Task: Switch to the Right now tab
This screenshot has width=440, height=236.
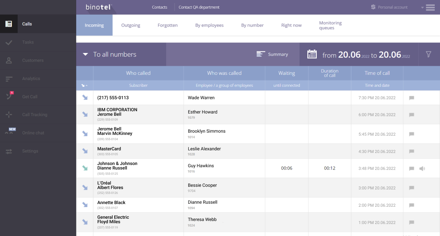Action: tap(291, 25)
